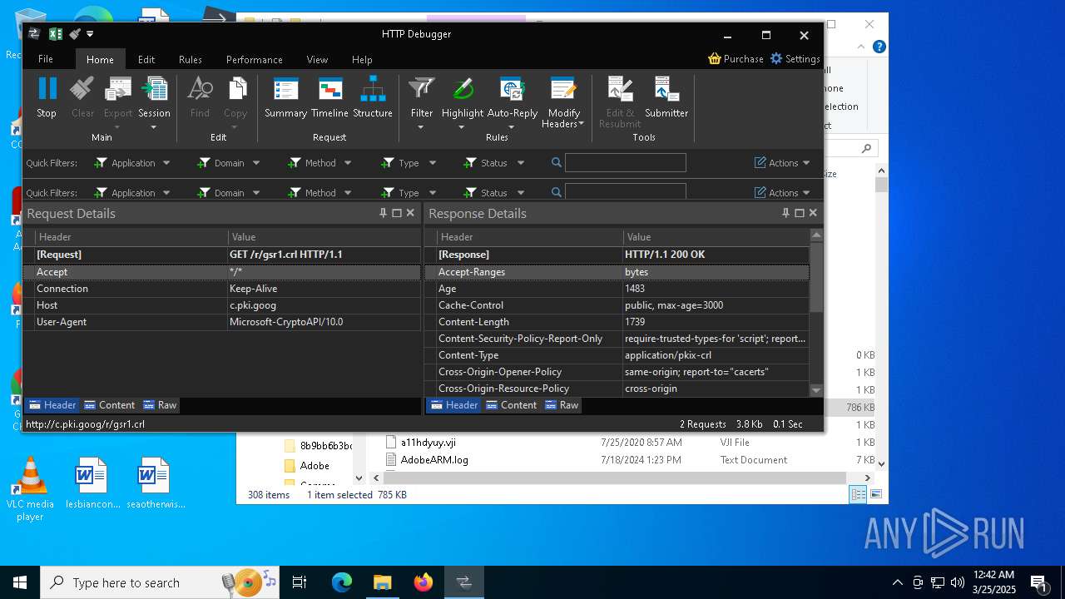Viewport: 1065px width, 599px height.
Task: Open the Actions dropdown in first filter row
Action: [782, 163]
